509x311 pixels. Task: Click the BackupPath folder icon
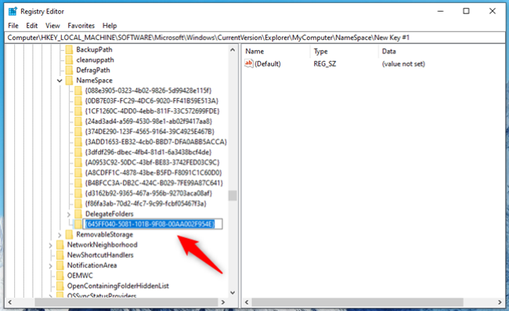(x=69, y=49)
